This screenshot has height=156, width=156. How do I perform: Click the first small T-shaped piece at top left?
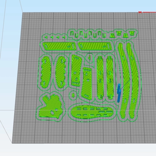pos(46,37)
